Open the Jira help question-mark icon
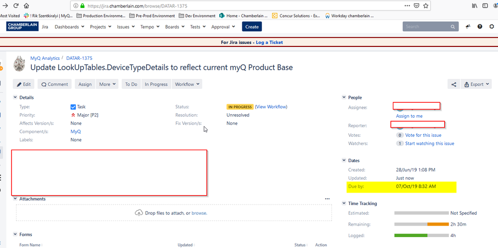The width and height of the screenshot is (498, 248). pos(480,27)
